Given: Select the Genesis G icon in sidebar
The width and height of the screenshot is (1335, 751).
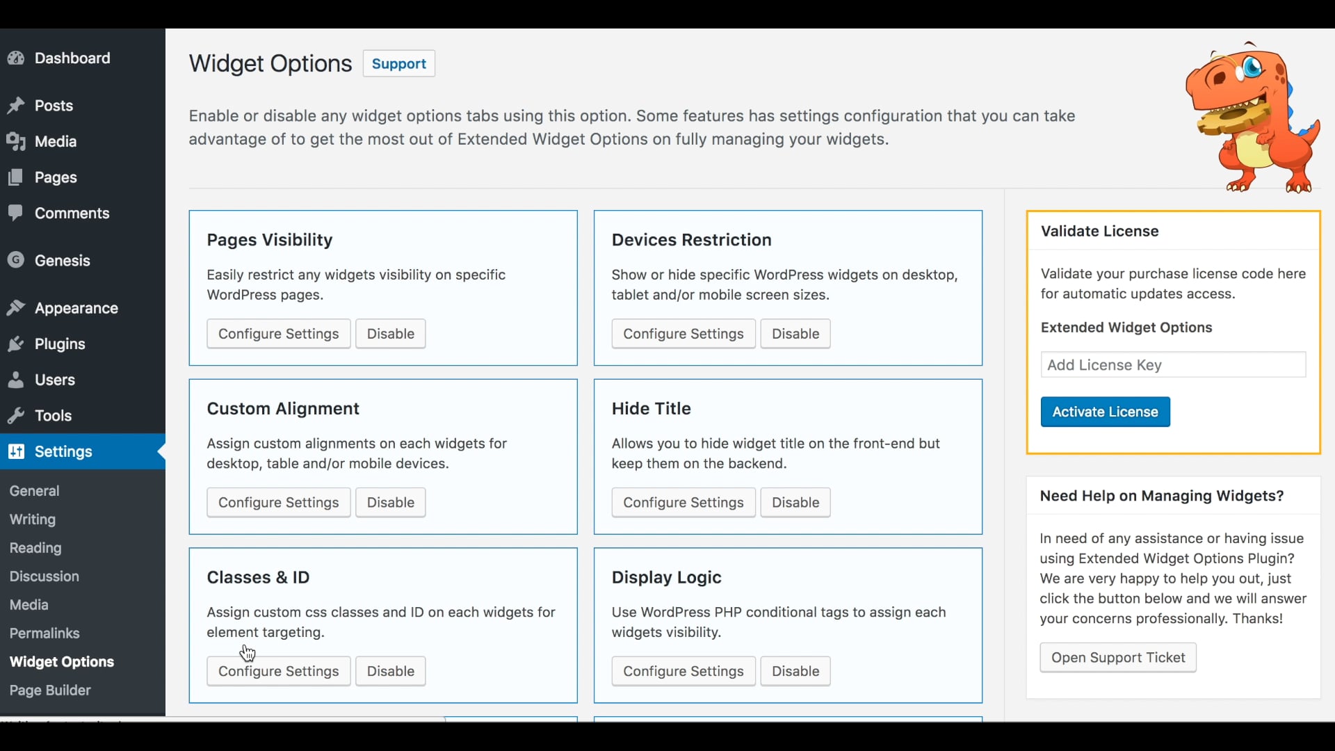Looking at the screenshot, I should coord(16,260).
